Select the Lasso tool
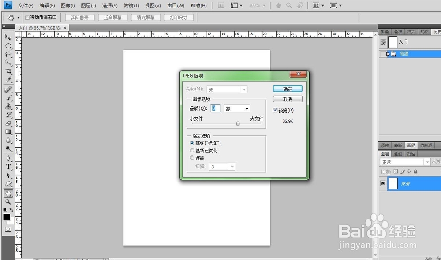This screenshot has width=441, height=260. pos(9,54)
